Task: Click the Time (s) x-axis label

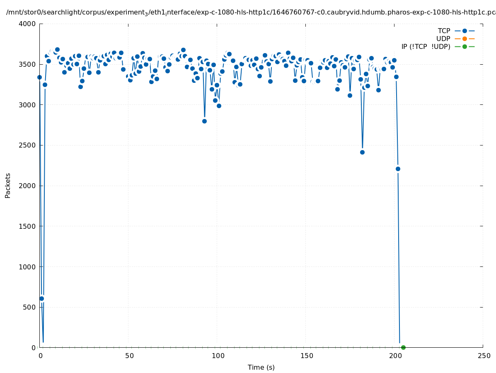Action: [261, 367]
